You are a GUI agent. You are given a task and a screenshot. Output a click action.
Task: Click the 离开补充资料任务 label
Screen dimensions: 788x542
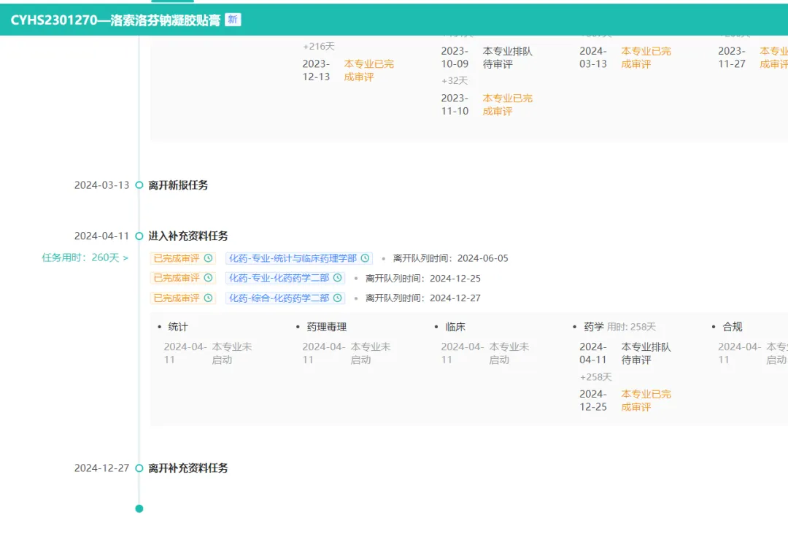pos(188,468)
